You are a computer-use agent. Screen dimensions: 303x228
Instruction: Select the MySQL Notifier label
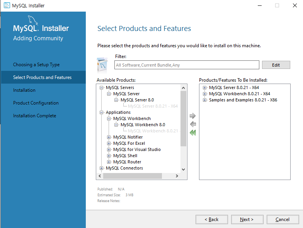coord(128,137)
